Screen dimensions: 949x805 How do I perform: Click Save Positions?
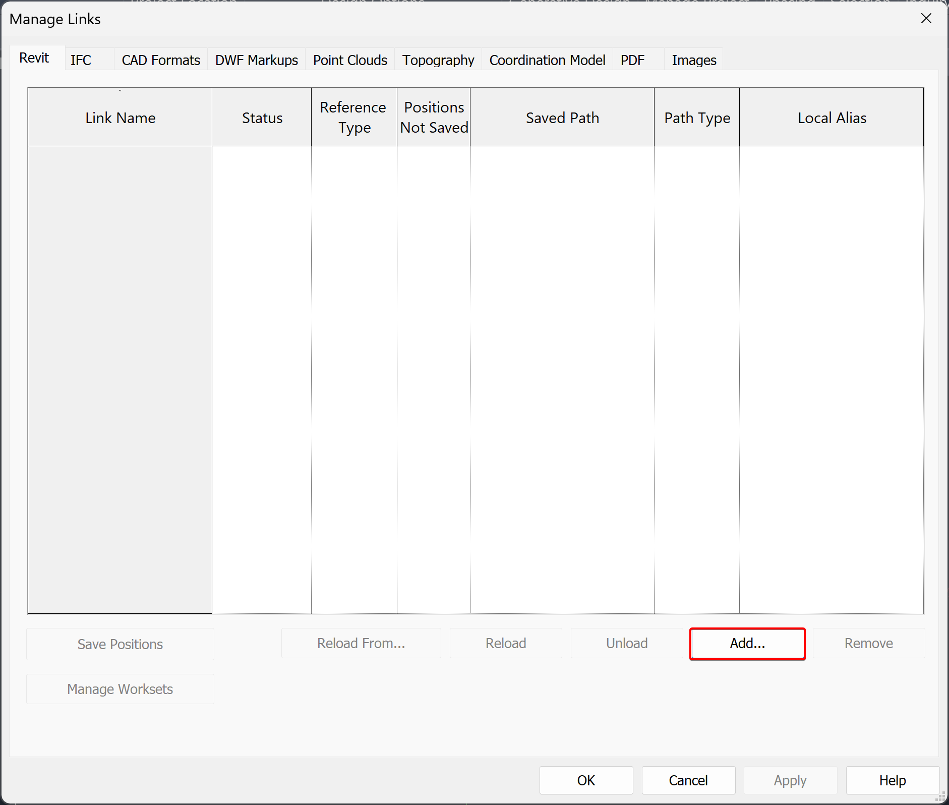[x=120, y=644]
